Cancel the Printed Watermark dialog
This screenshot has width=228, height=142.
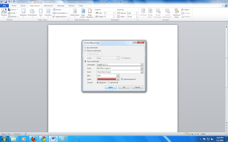tap(137, 87)
